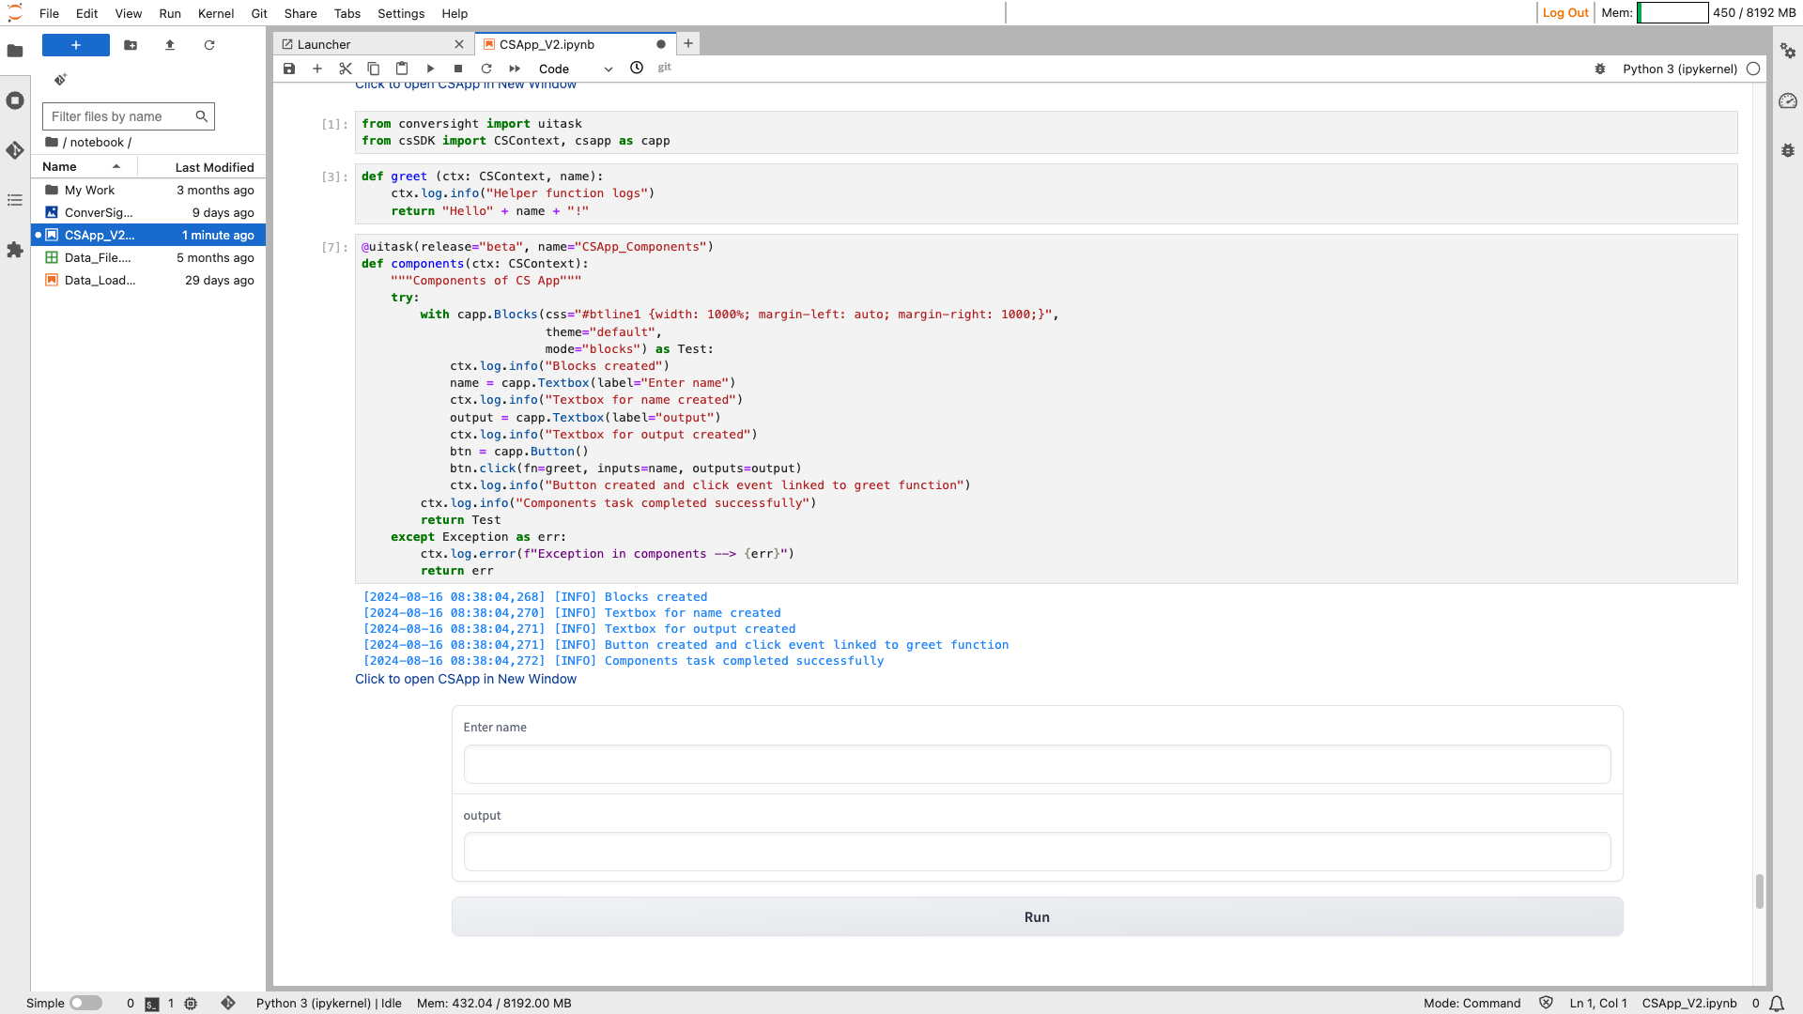
Task: Toggle Simple mode switch
Action: point(85,1003)
